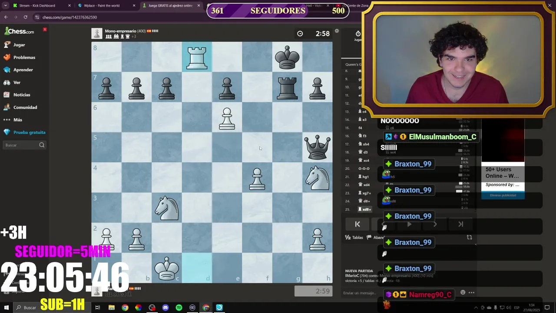This screenshot has width=556, height=313.
Task: Open the red notification badge near logo
Action: 45,30
